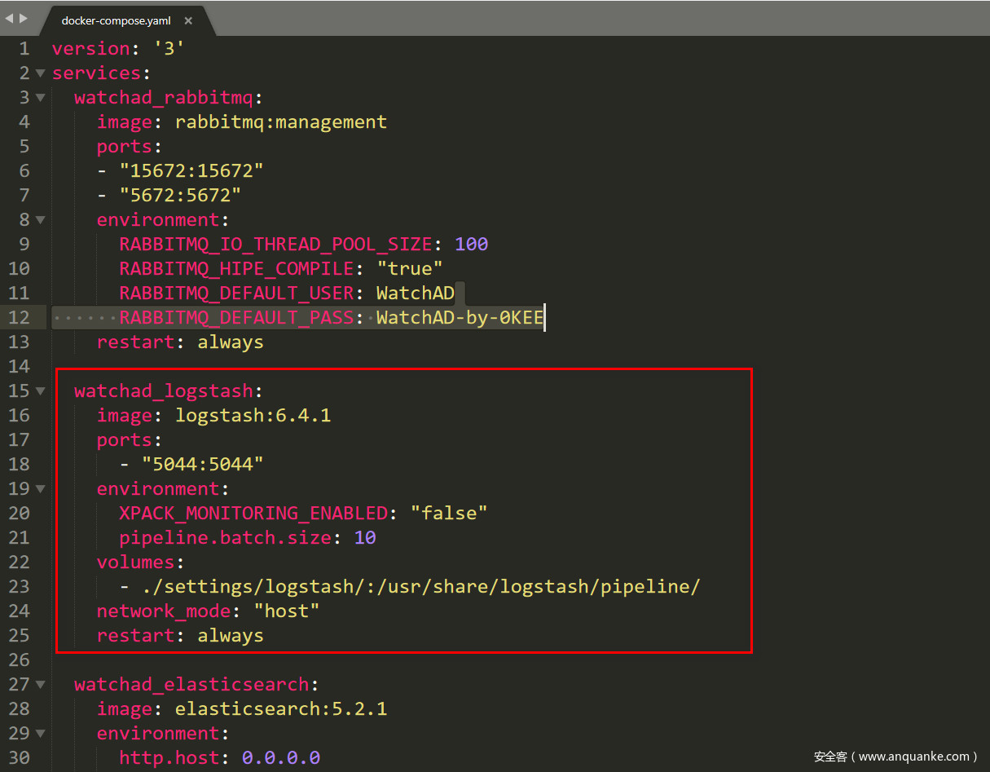Click the network_mode "host" value
Screen dimensions: 990x772
(286, 611)
